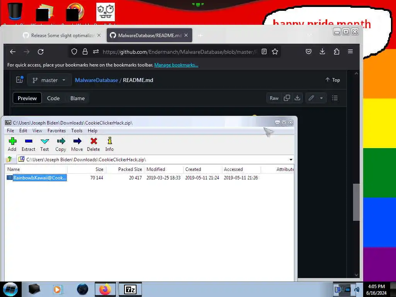
Task: Select the RainbowIsKawaii@Cook... file entry
Action: pyautogui.click(x=37, y=178)
